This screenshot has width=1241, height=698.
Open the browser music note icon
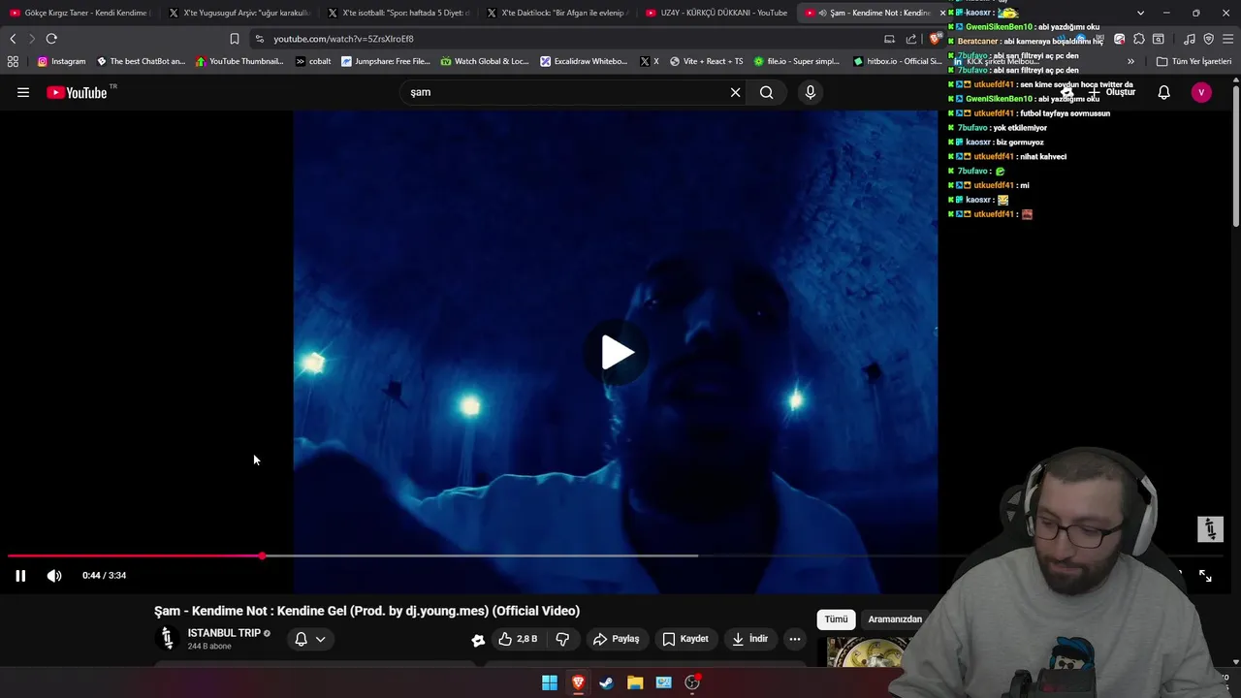click(x=1190, y=39)
